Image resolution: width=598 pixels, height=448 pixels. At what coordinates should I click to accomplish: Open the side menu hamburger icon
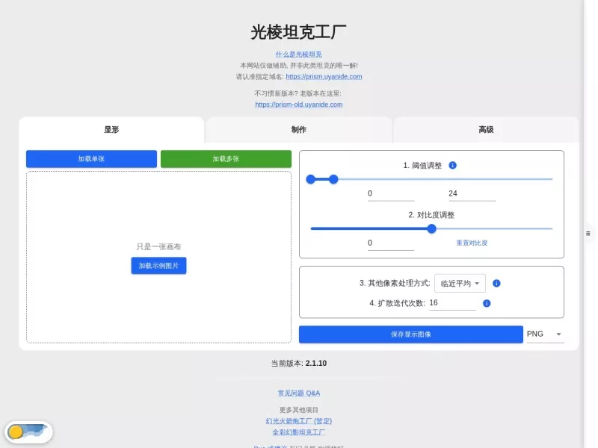[x=588, y=234]
